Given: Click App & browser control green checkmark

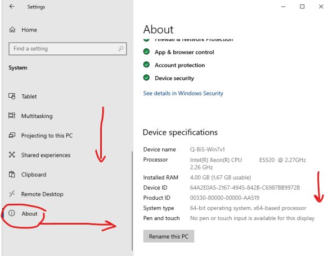Looking at the screenshot, I should (146, 52).
